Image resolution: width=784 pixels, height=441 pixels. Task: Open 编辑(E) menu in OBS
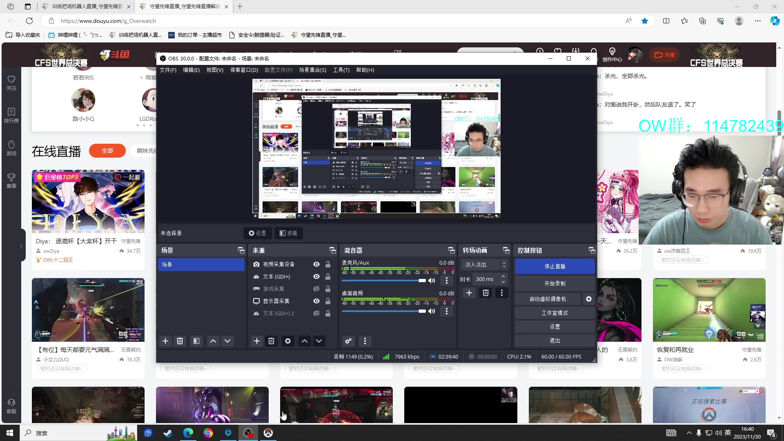point(192,70)
